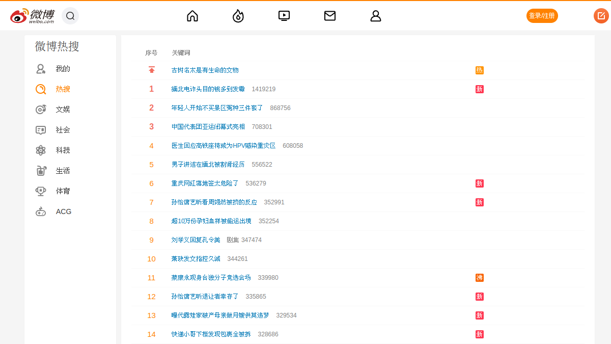
Task: Click heat count 1419219
Action: [x=264, y=89]
